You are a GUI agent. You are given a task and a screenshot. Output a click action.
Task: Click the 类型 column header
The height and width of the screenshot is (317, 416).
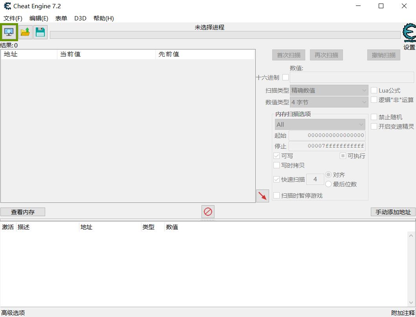pyautogui.click(x=152, y=227)
